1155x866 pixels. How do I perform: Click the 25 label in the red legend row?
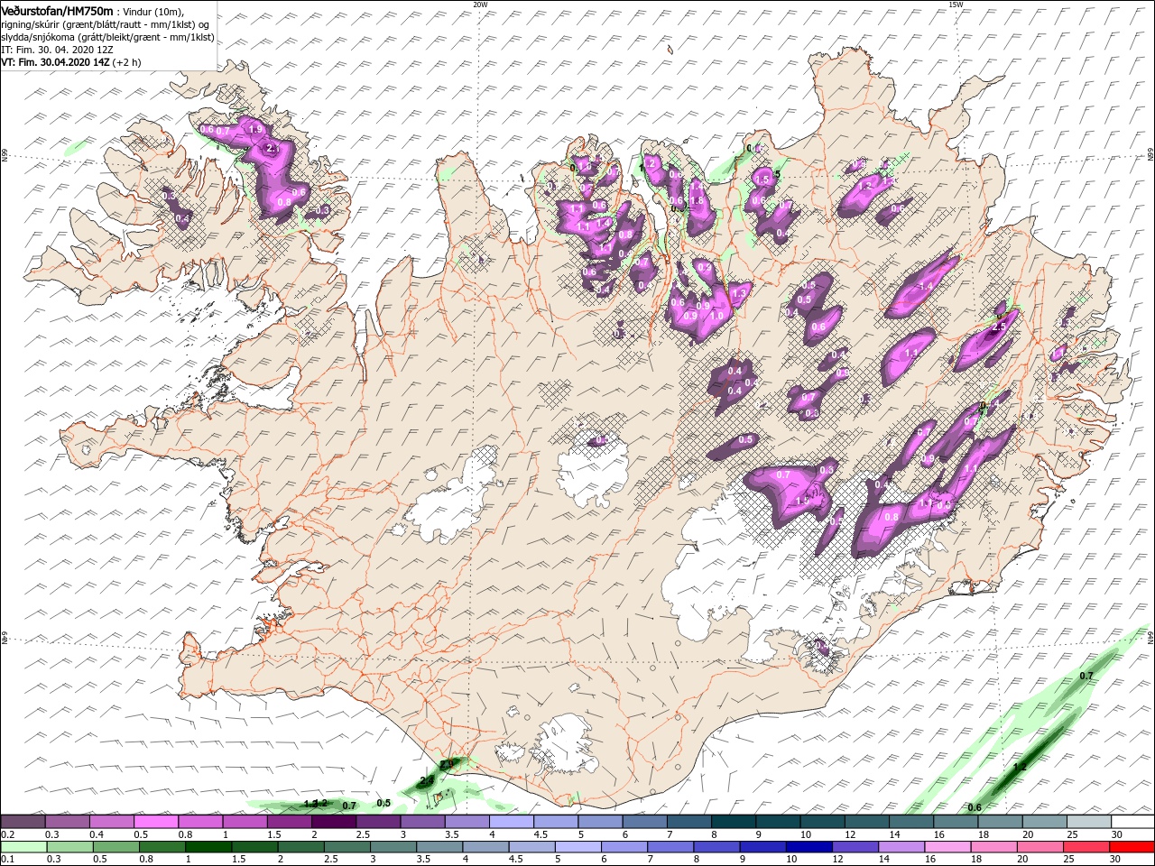[x=1071, y=861]
